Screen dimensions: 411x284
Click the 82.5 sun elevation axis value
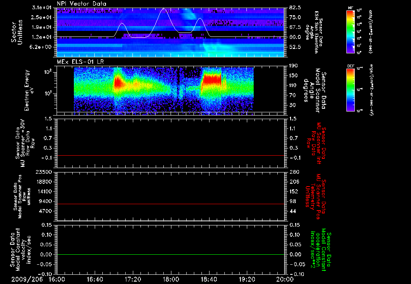[x=295, y=8]
